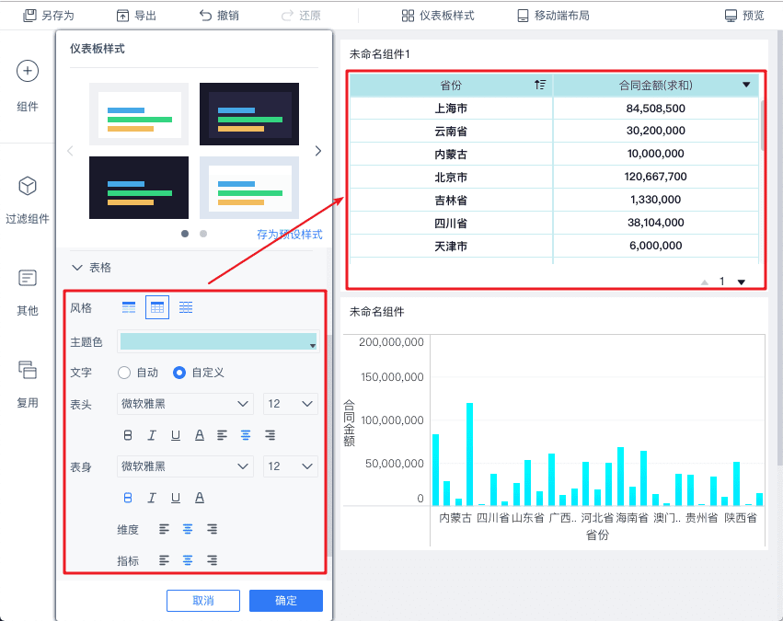
Task: Open the 过滤组件 cube icon
Action: 28,186
